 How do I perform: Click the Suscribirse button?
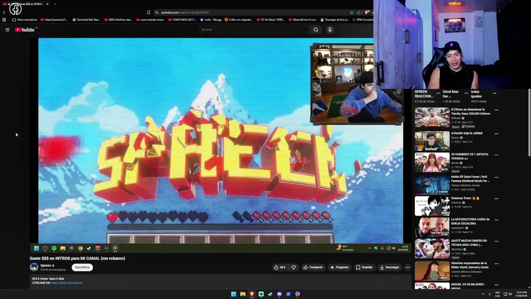tap(82, 267)
